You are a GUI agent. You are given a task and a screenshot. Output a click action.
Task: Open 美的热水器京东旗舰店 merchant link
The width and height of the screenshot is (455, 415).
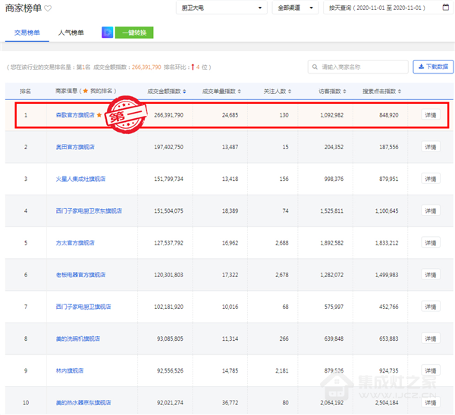coord(83,403)
